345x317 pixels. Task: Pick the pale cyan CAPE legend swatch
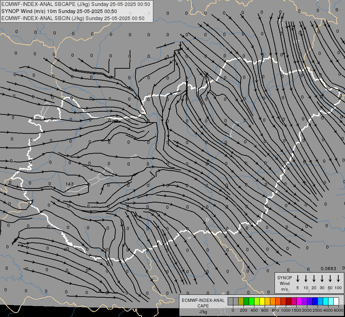click(331, 301)
